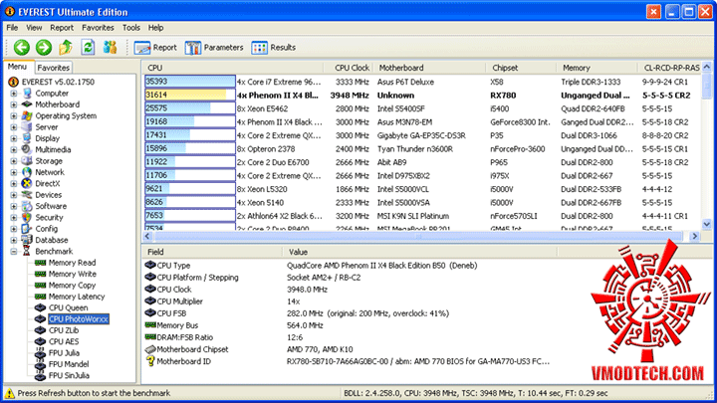
Task: Select the Database tree icon
Action: click(27, 240)
